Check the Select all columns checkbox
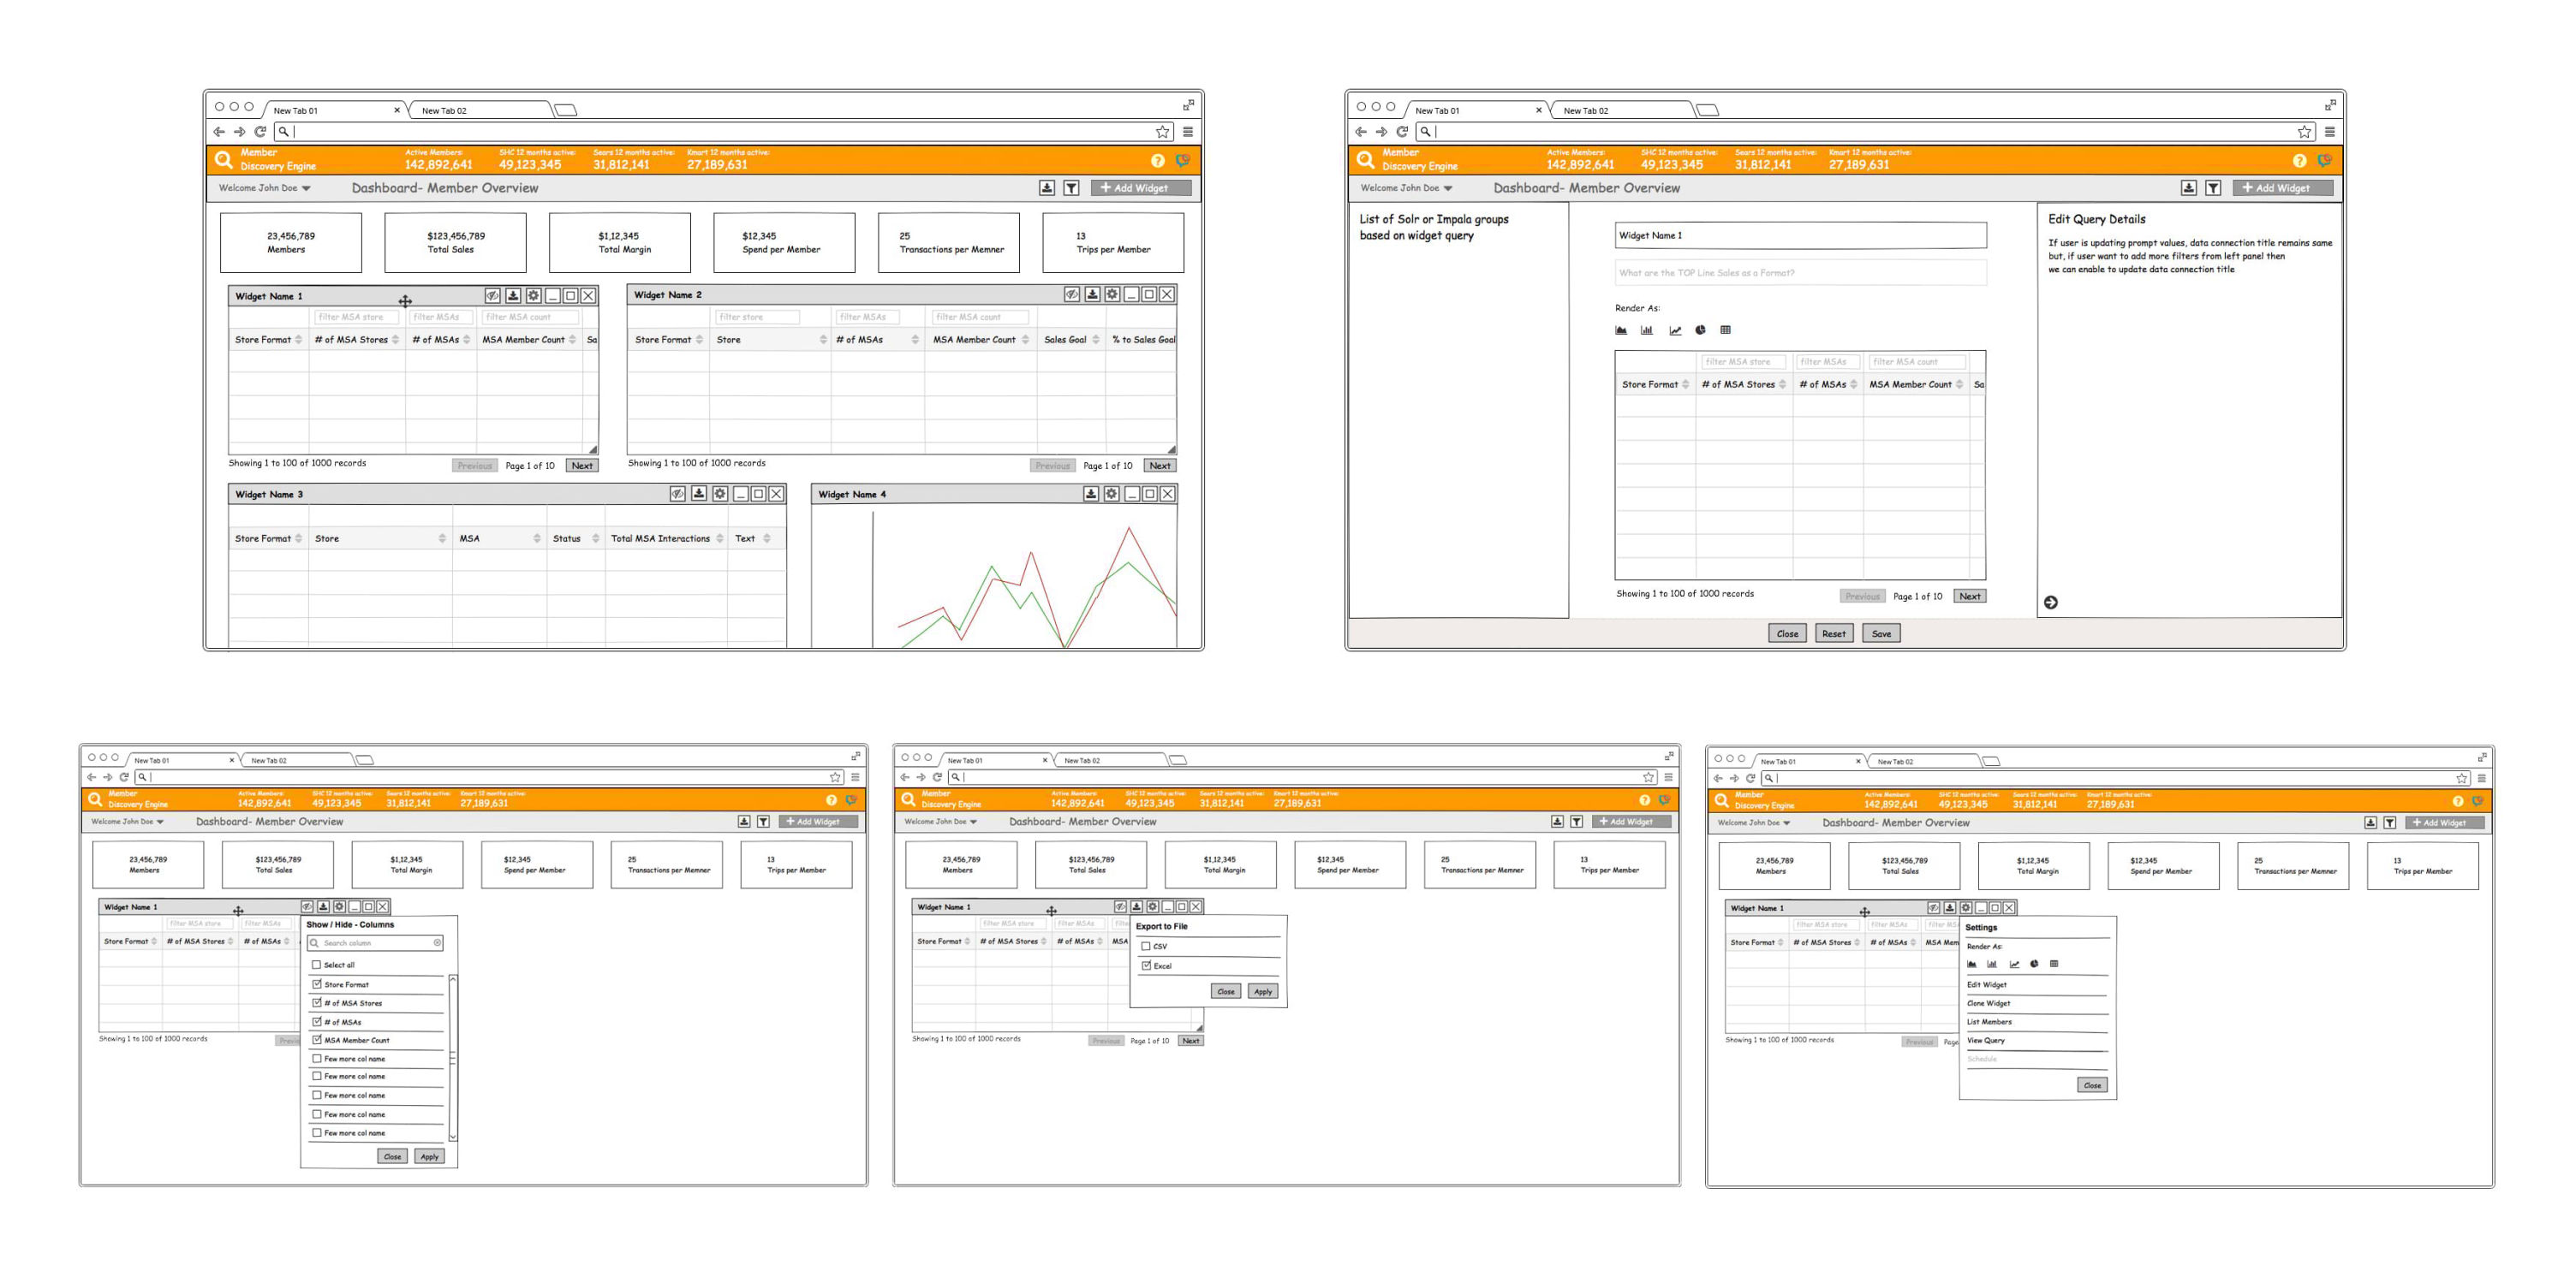2576x1265 pixels. 317,965
